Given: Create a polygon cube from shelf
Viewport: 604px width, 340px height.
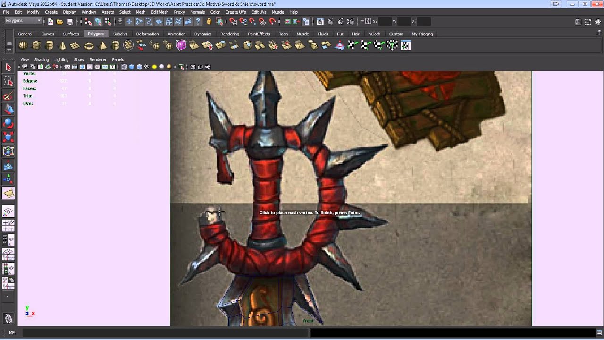Looking at the screenshot, I should point(36,45).
